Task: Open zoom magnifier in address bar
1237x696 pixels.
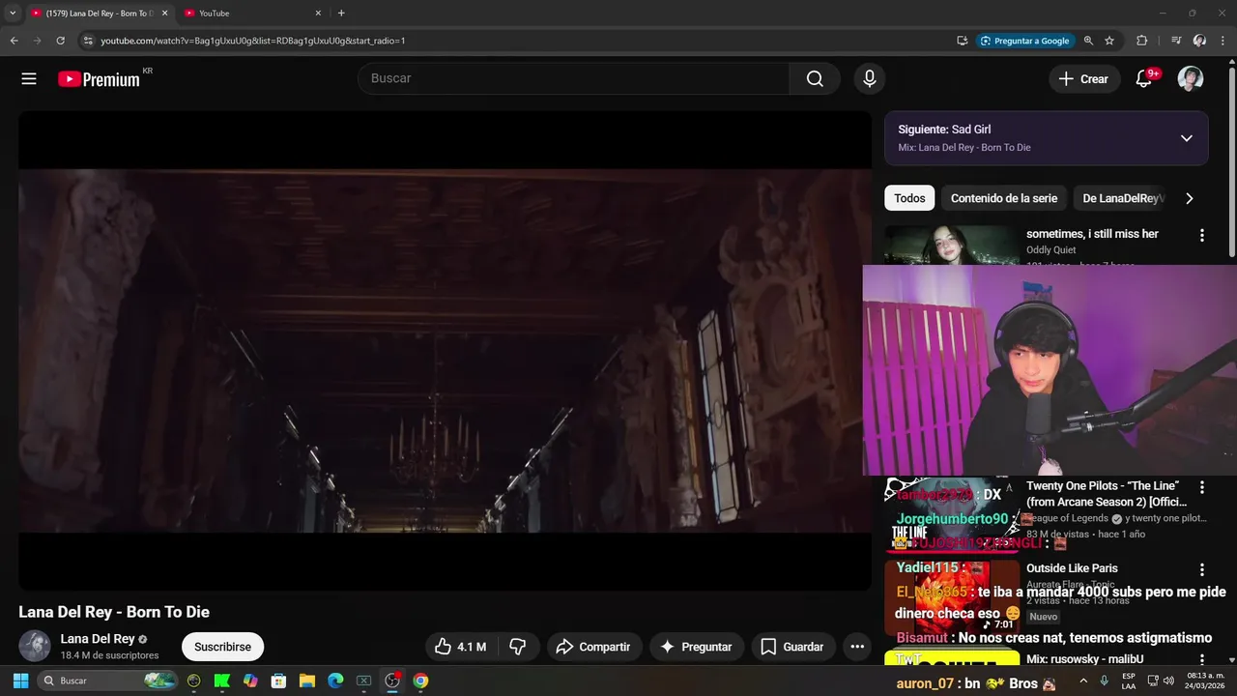Action: 1088,41
